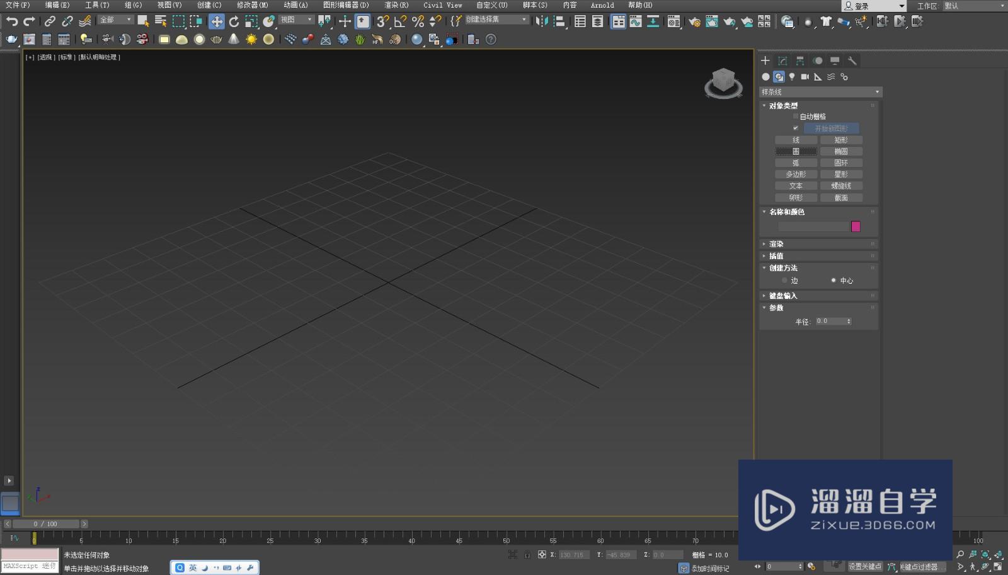Select the 边 creation method radio button
The width and height of the screenshot is (1008, 575).
[784, 281]
